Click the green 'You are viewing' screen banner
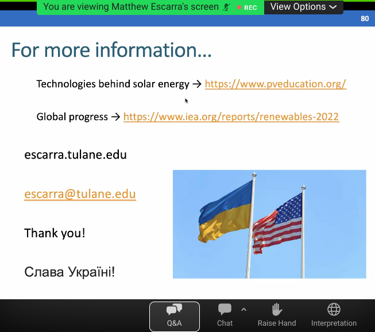Viewport: 375px width, 332px height. click(x=131, y=7)
